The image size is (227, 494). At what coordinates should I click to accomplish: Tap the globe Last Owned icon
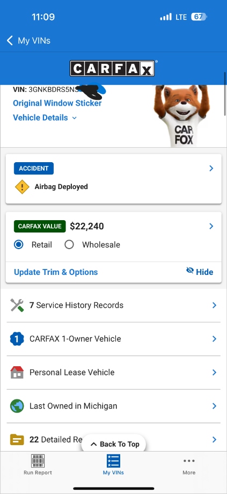point(17,406)
